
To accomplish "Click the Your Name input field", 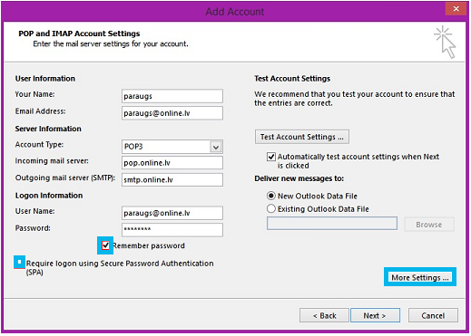I will (x=172, y=96).
